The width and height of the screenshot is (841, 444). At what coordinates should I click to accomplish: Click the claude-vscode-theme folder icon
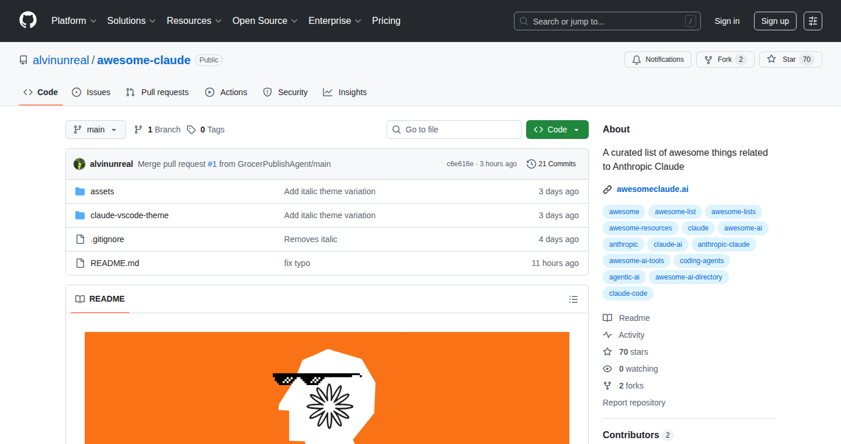(80, 215)
